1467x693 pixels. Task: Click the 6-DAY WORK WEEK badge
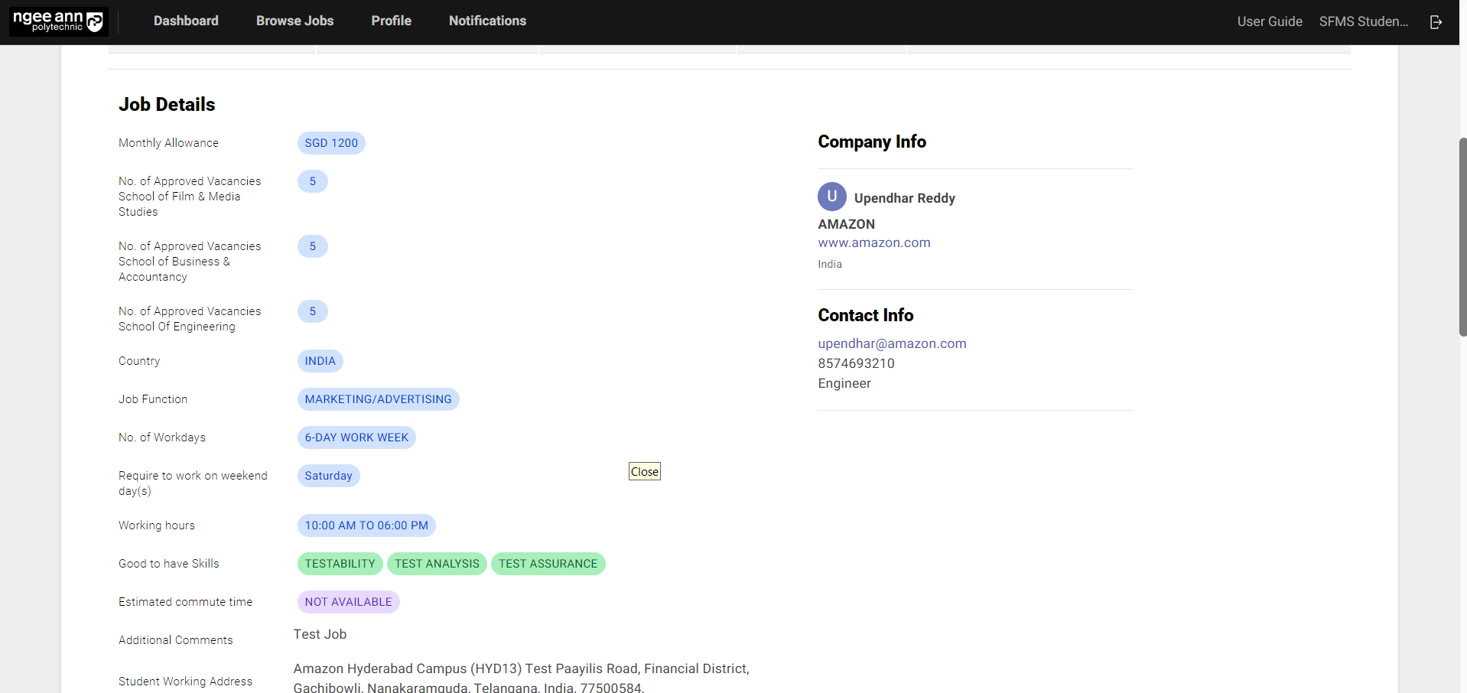pyautogui.click(x=356, y=438)
